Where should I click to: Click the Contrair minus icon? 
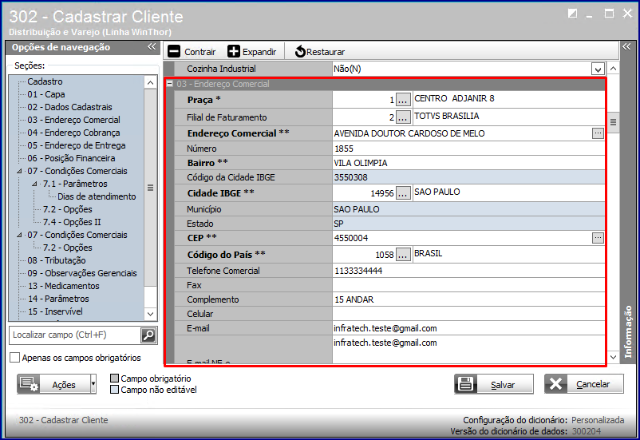point(174,51)
